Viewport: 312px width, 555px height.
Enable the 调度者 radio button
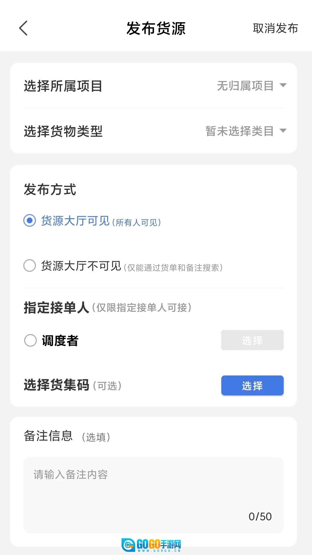tap(30, 340)
